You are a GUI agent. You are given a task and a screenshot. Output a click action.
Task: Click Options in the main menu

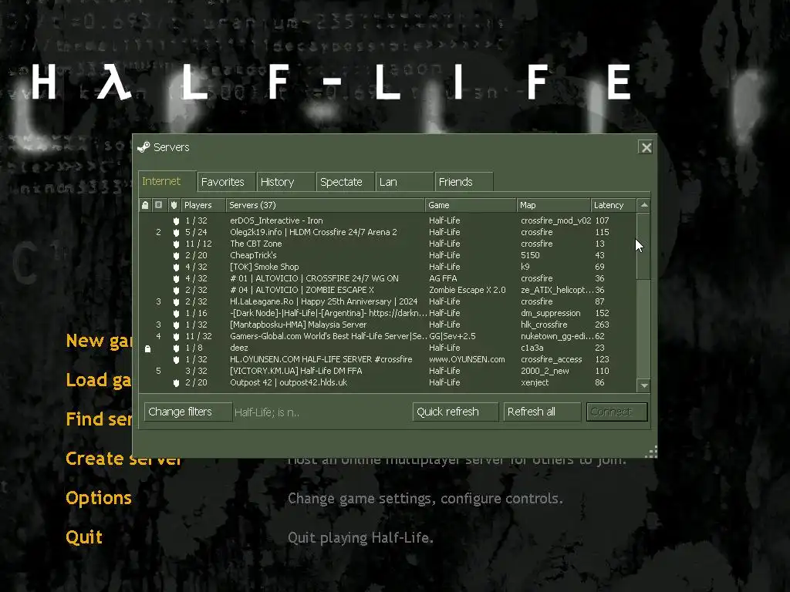pyautogui.click(x=99, y=498)
